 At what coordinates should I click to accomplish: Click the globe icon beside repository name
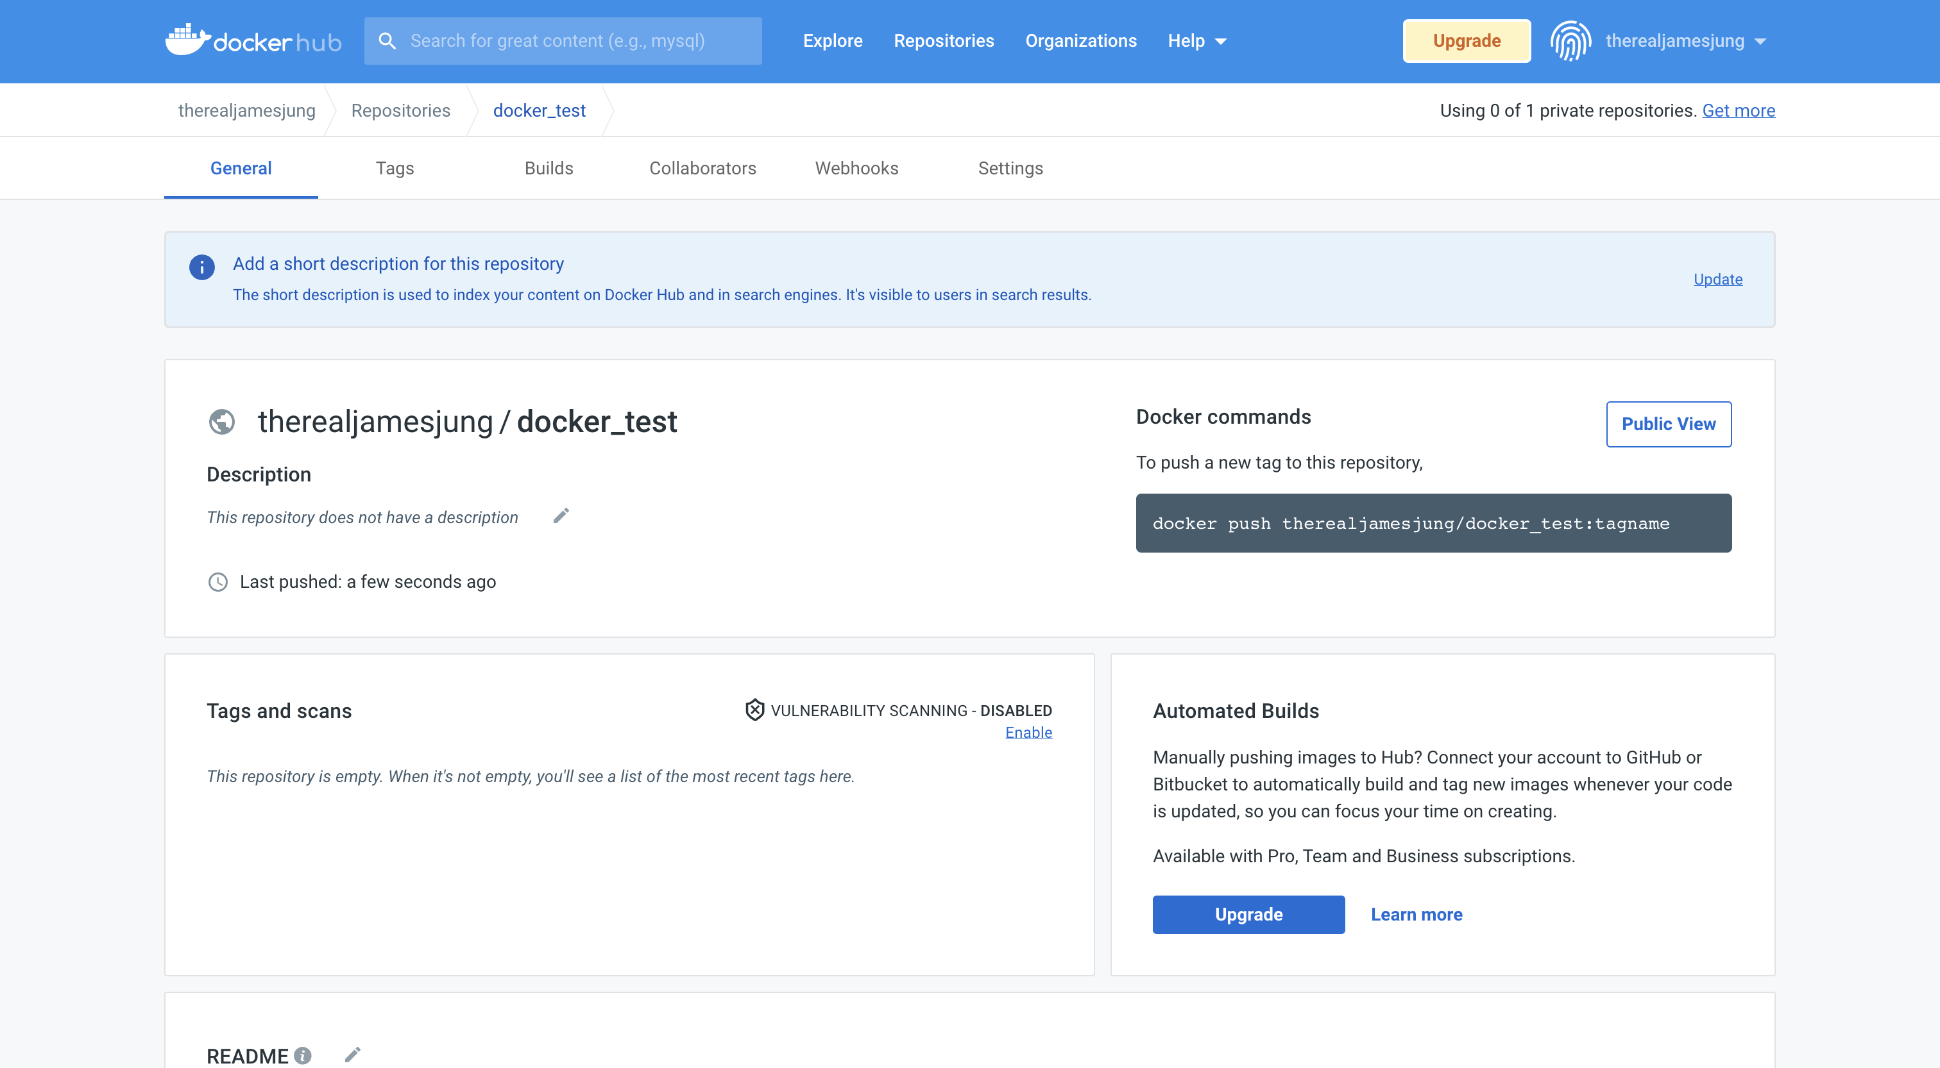[x=221, y=421]
